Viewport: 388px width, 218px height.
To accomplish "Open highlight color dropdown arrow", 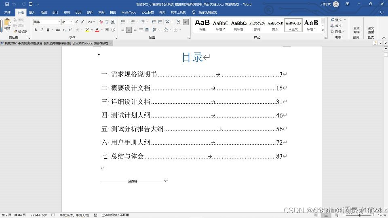I will (92, 30).
